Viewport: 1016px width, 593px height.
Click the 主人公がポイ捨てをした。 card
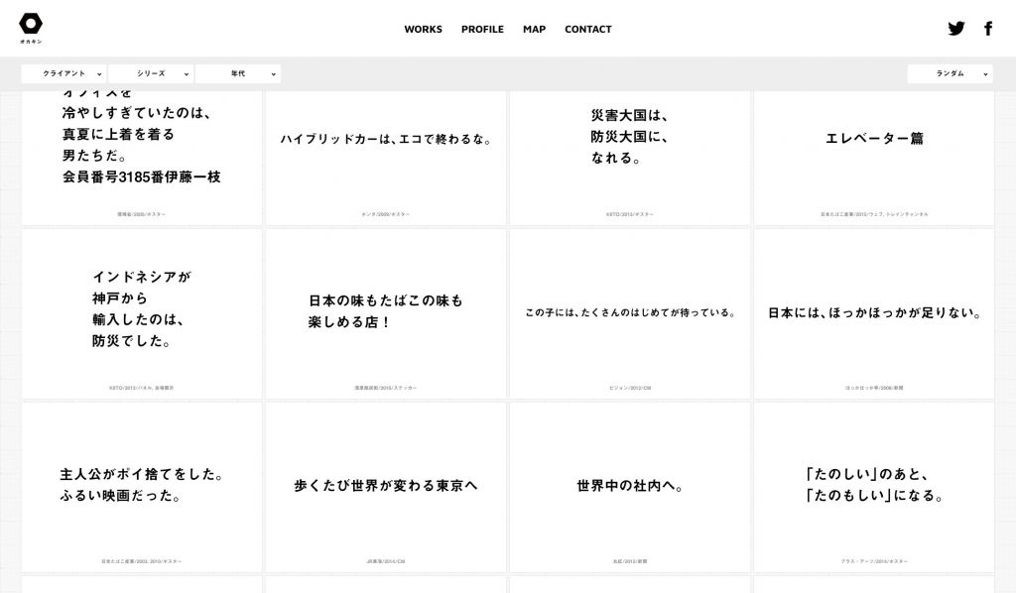pos(142,486)
